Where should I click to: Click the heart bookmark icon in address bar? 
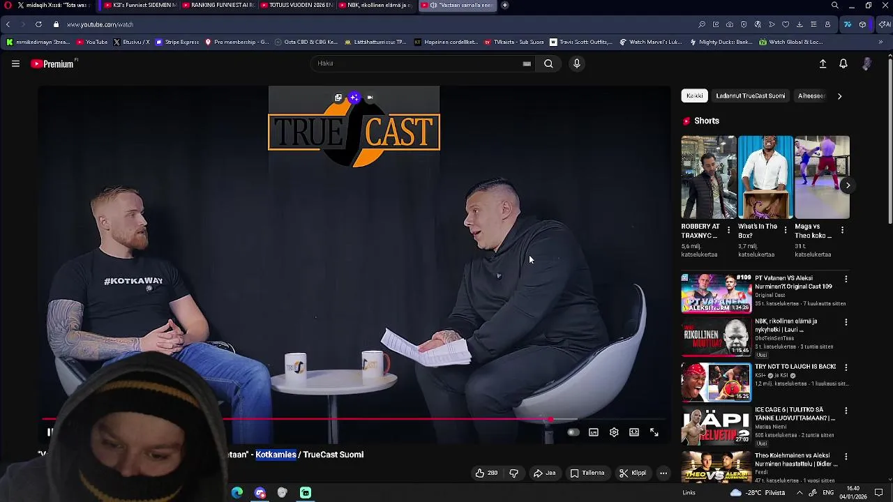(x=786, y=24)
